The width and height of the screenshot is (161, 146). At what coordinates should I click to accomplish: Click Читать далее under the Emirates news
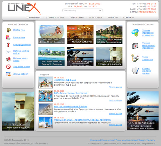(115, 114)
